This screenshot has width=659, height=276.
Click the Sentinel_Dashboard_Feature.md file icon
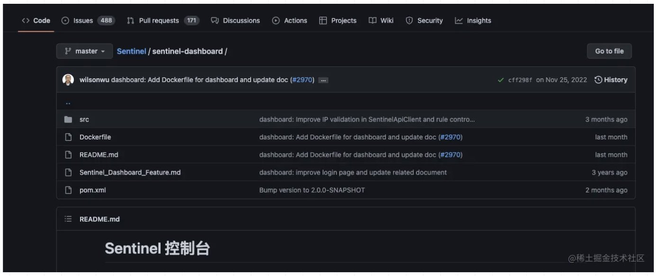point(68,173)
